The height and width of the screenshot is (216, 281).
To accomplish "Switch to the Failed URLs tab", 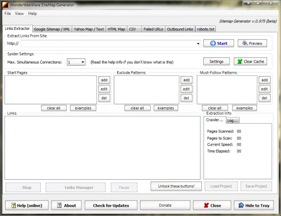I will pyautogui.click(x=154, y=29).
